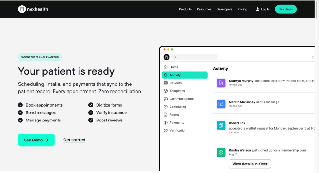Screen dimensions: 319x173
Task: Click the purple form icon beside Kathryn Murphy
Action: (x=221, y=83)
